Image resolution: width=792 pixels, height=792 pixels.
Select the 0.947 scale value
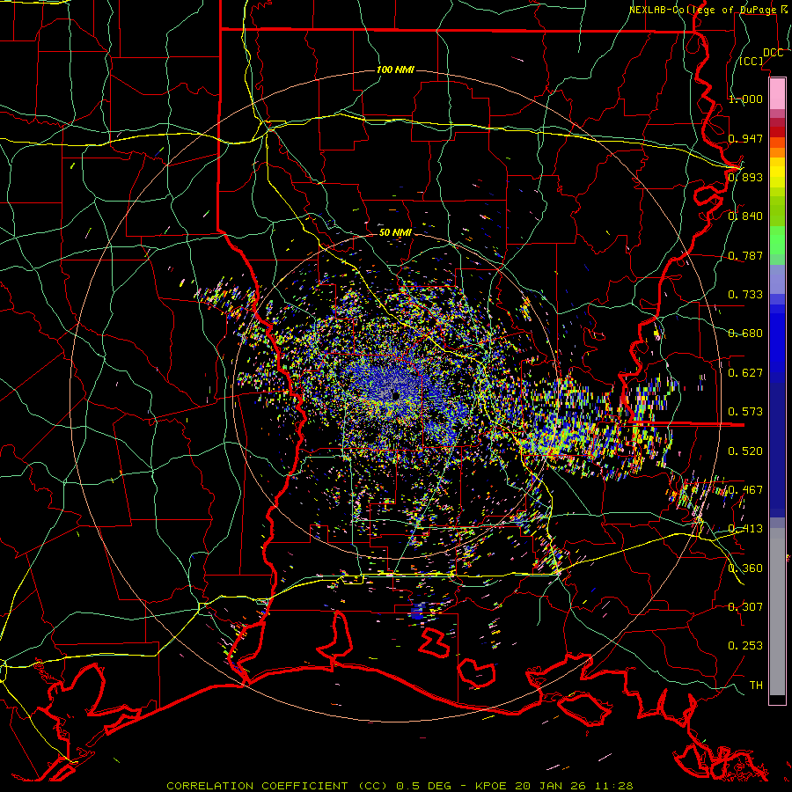(745, 138)
